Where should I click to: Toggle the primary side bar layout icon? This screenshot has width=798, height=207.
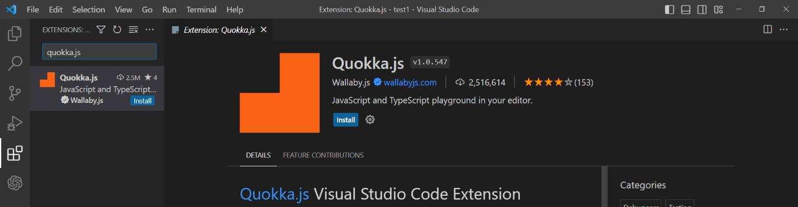[670, 9]
